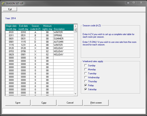The width and height of the screenshot is (147, 116).
Task: Click the Copy button
Action: (44, 103)
